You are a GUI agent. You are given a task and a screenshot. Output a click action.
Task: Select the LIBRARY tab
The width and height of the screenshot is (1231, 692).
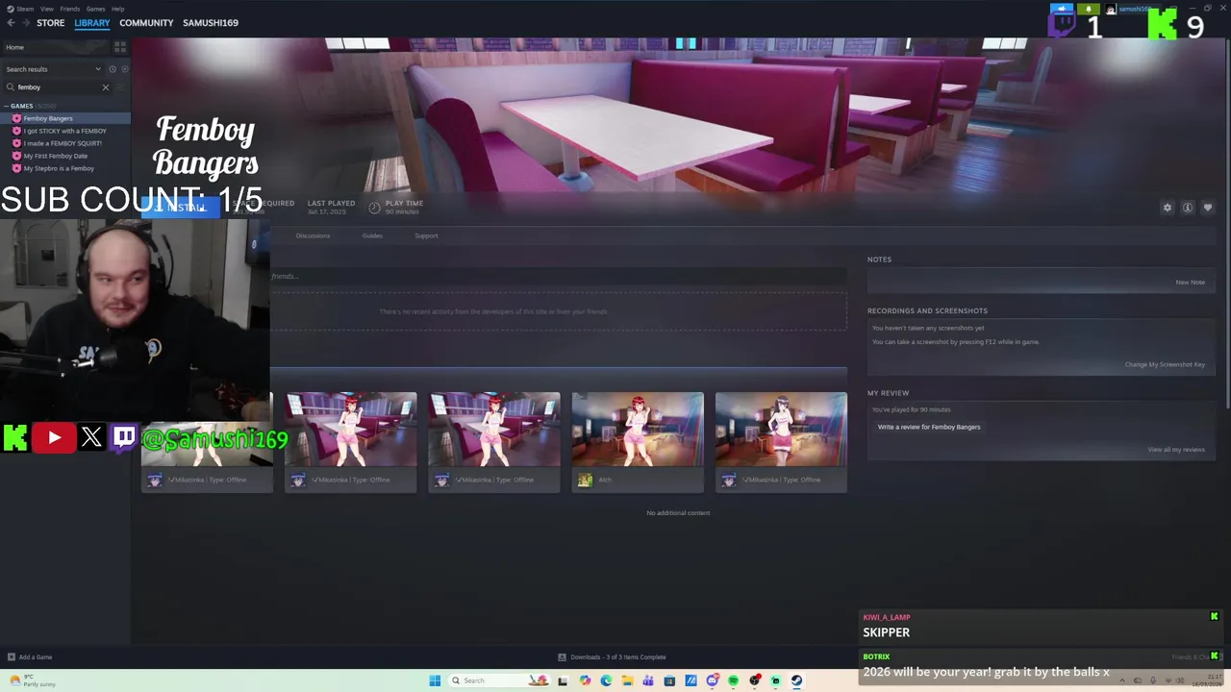pyautogui.click(x=92, y=23)
